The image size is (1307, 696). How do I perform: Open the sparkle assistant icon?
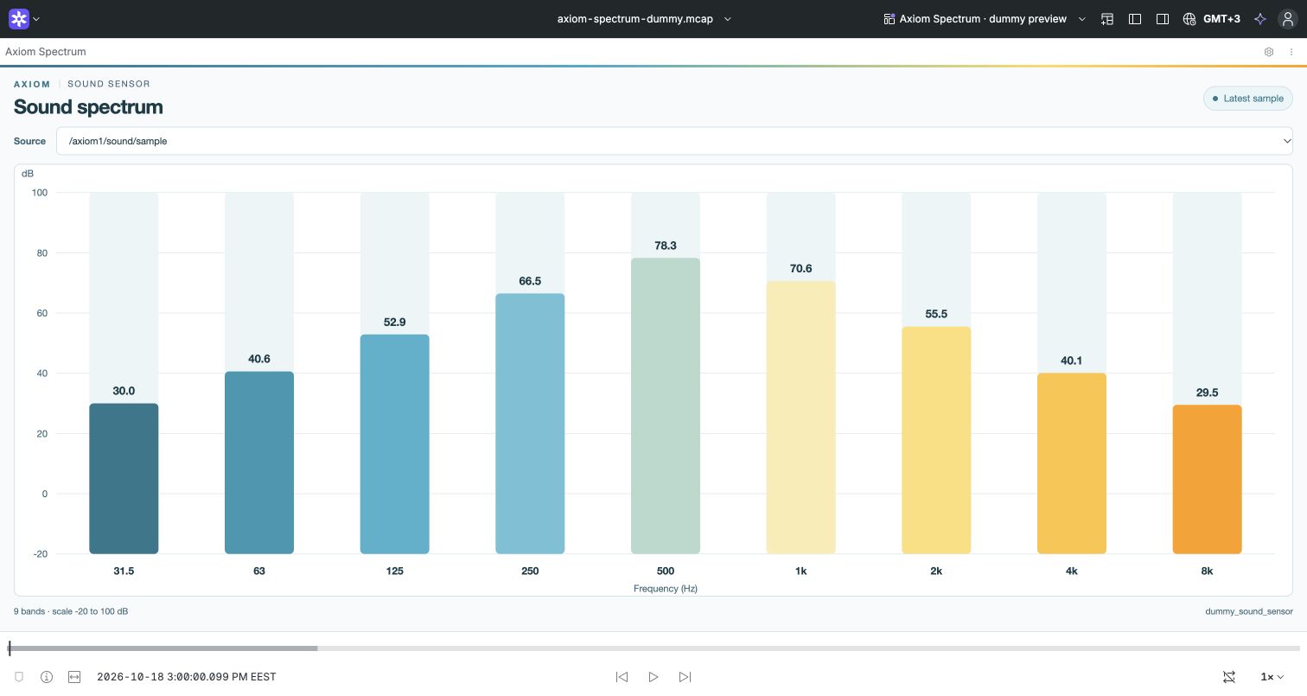click(x=1260, y=19)
